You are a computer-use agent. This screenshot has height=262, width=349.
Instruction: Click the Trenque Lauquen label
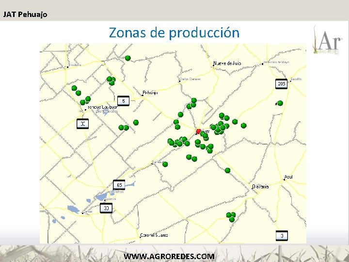click(102, 107)
